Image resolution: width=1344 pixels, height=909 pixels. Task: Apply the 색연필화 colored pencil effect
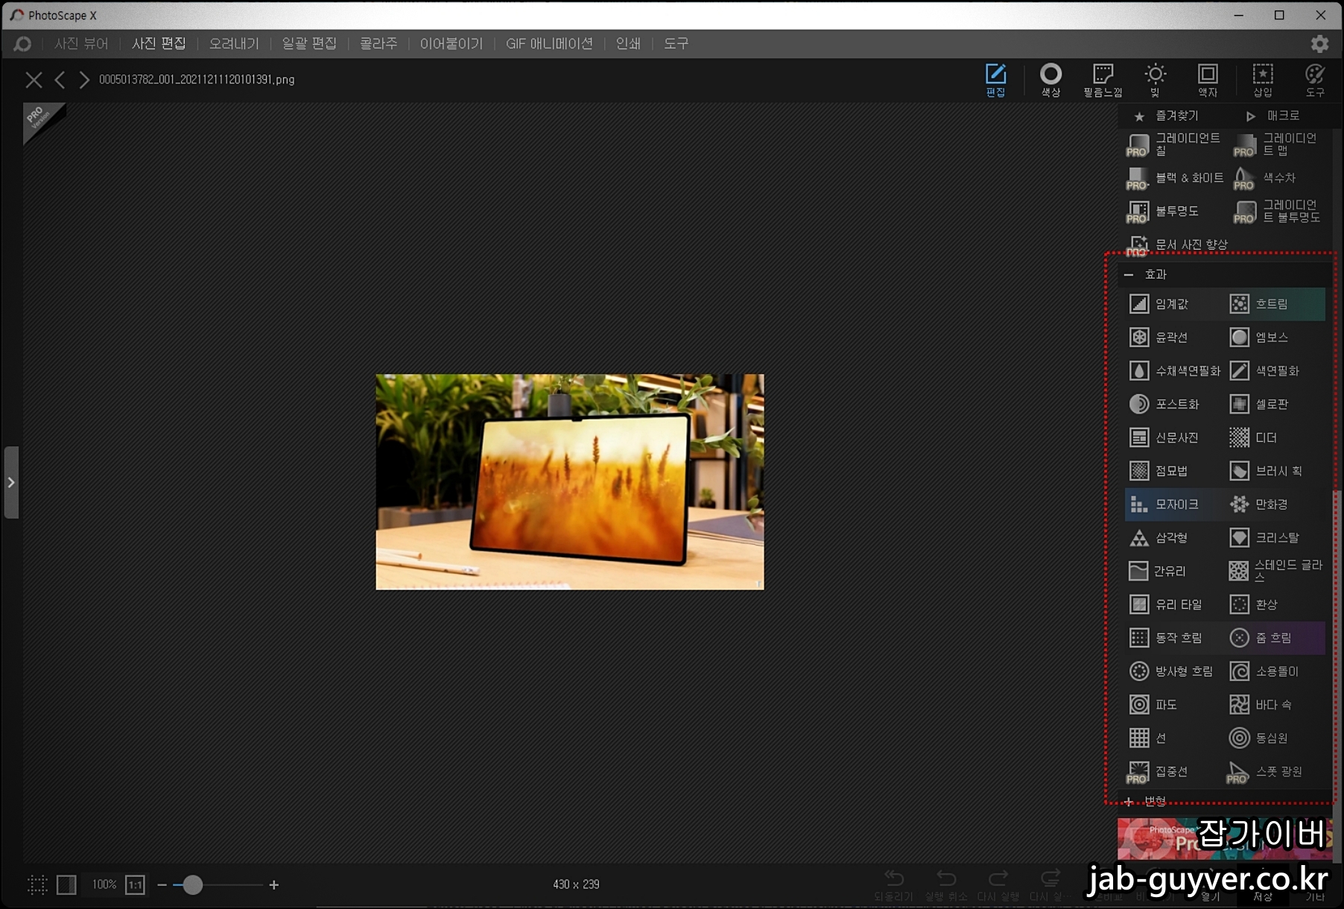point(1275,371)
